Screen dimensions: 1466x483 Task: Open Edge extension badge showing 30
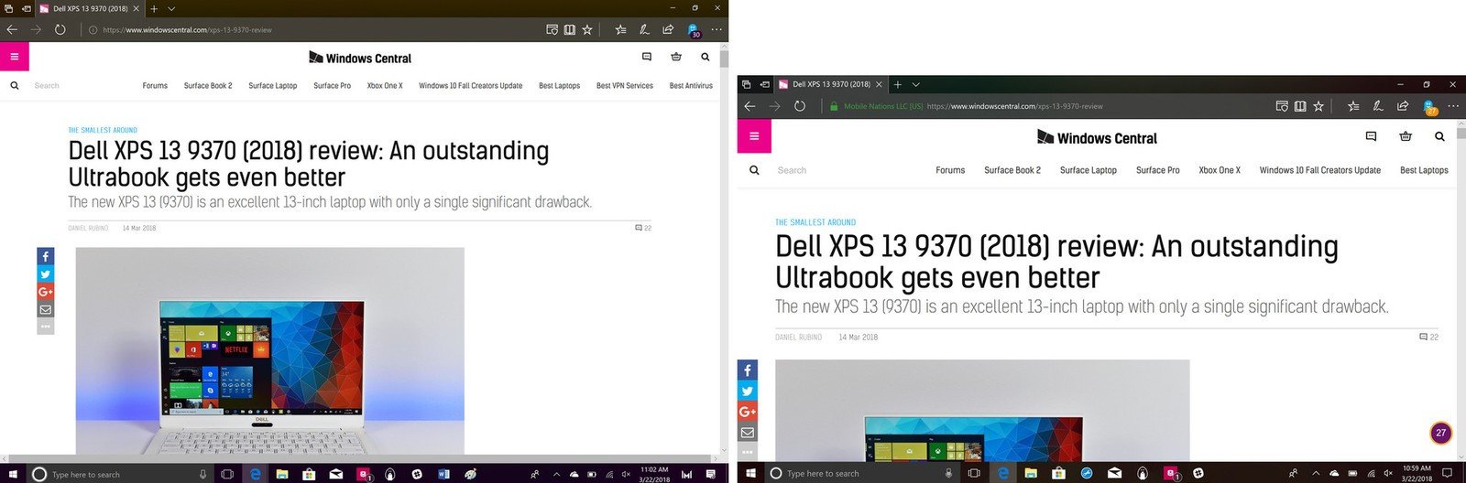694,31
